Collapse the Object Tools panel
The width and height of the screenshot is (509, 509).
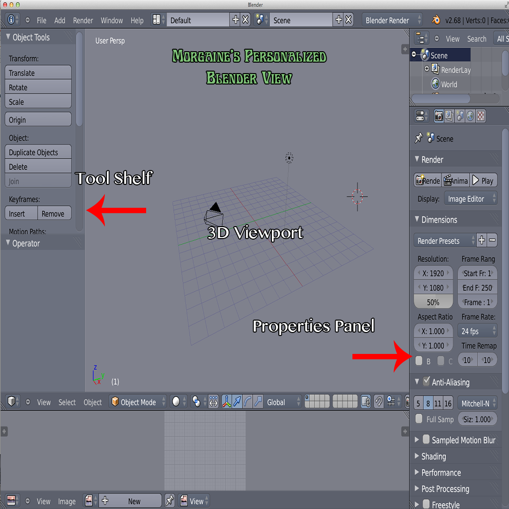coord(8,37)
